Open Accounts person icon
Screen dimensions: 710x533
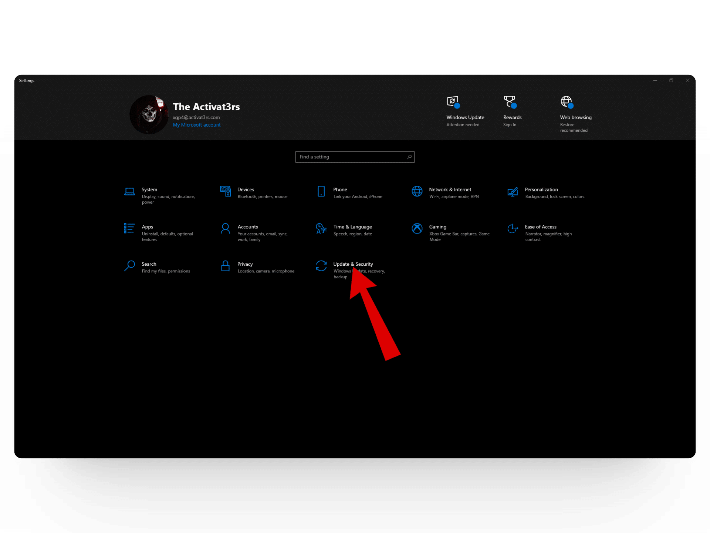pos(225,228)
